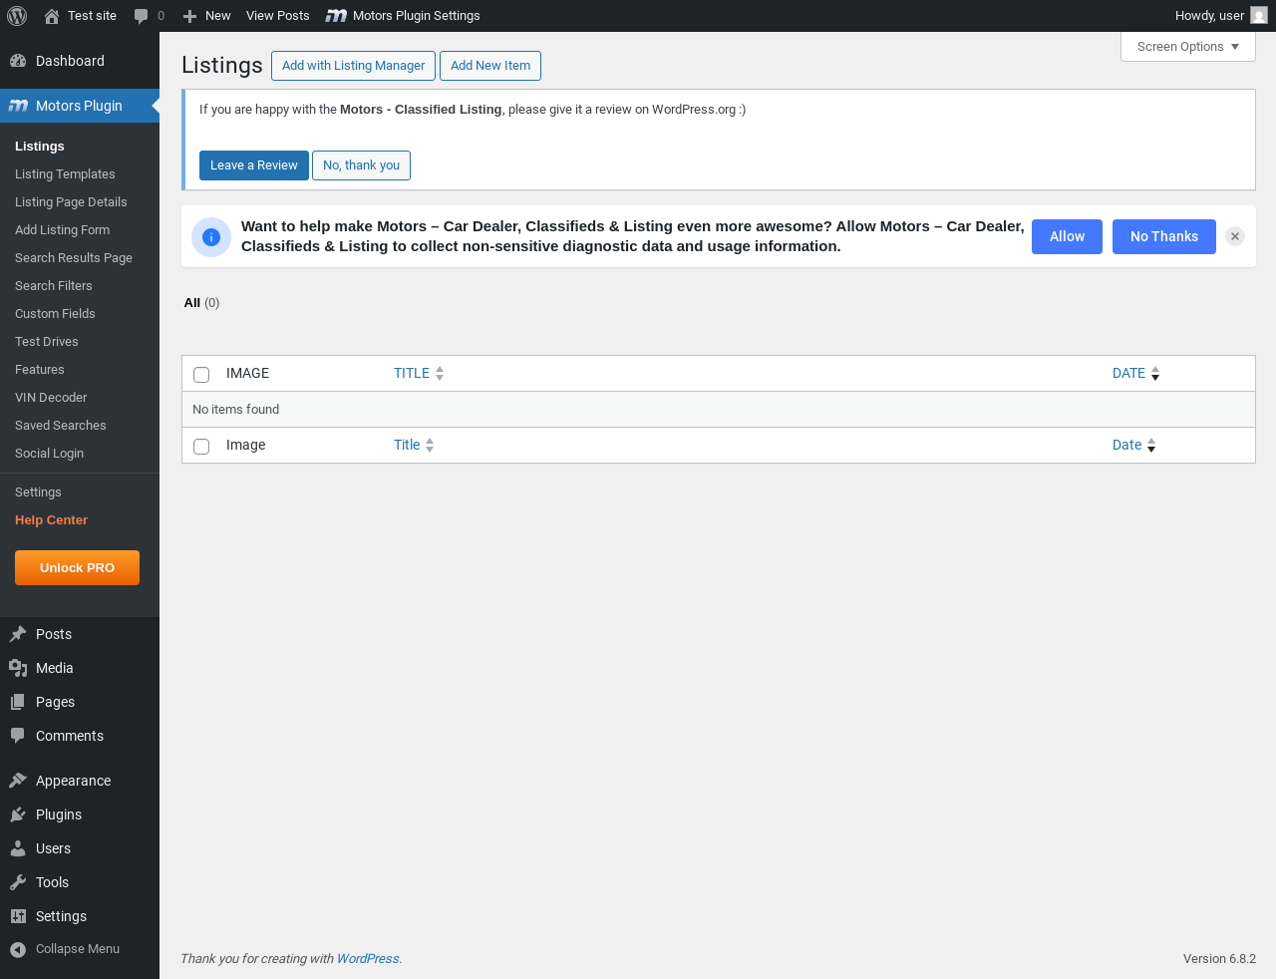Open the WordPress link in footer

coord(368,959)
